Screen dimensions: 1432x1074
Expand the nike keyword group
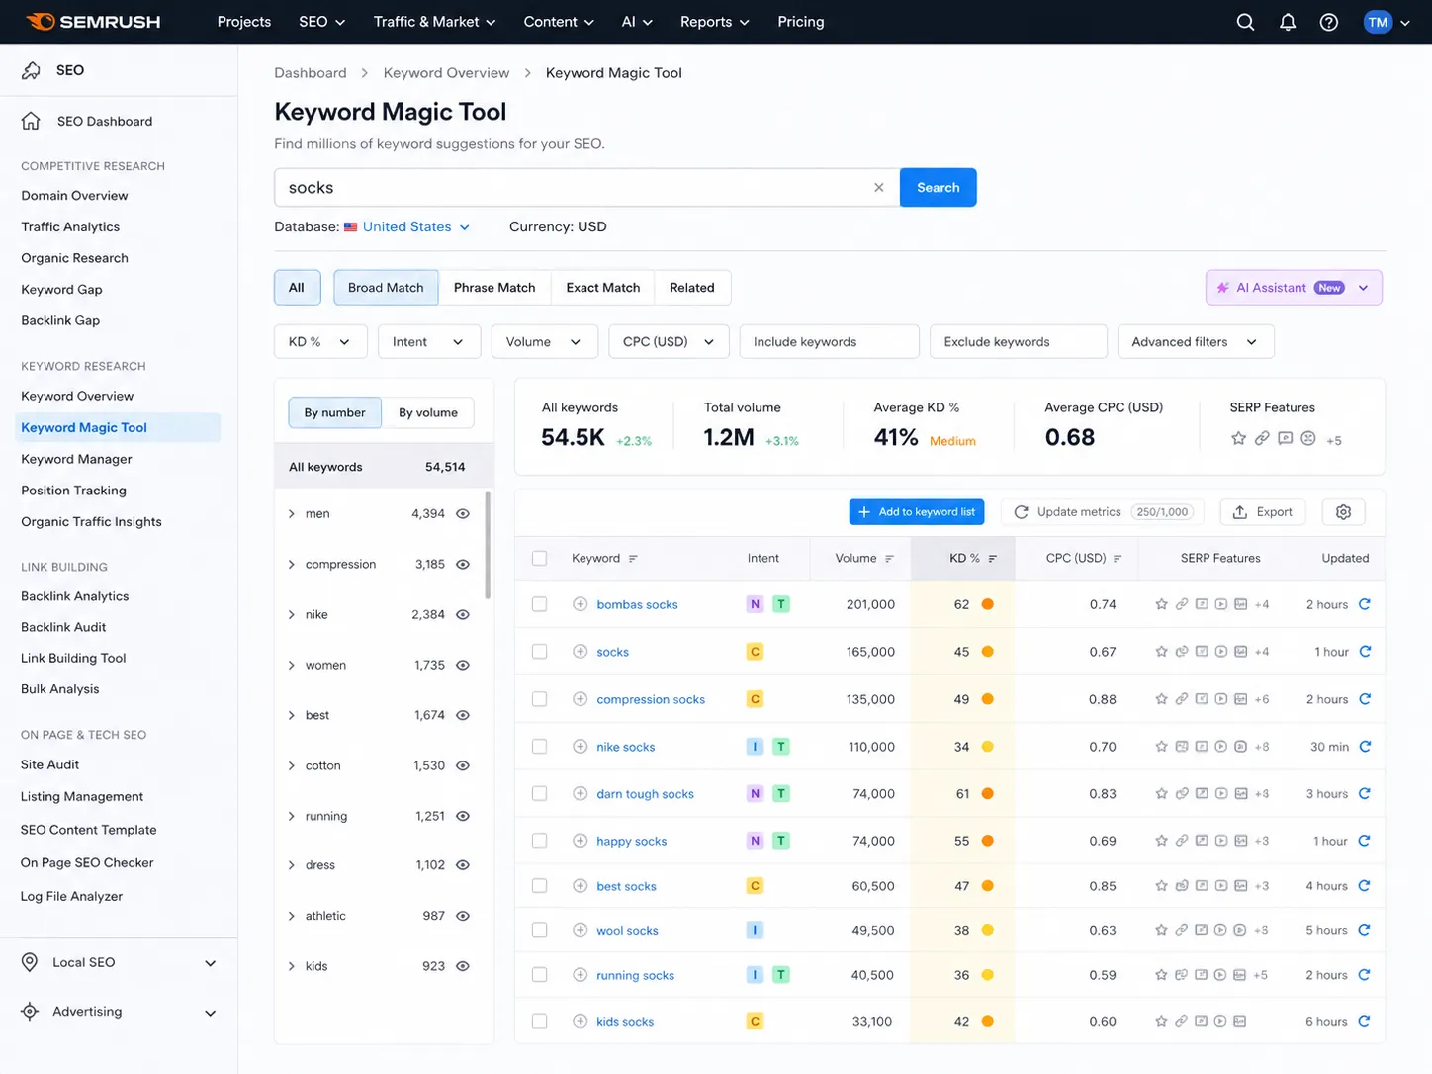pyautogui.click(x=291, y=614)
